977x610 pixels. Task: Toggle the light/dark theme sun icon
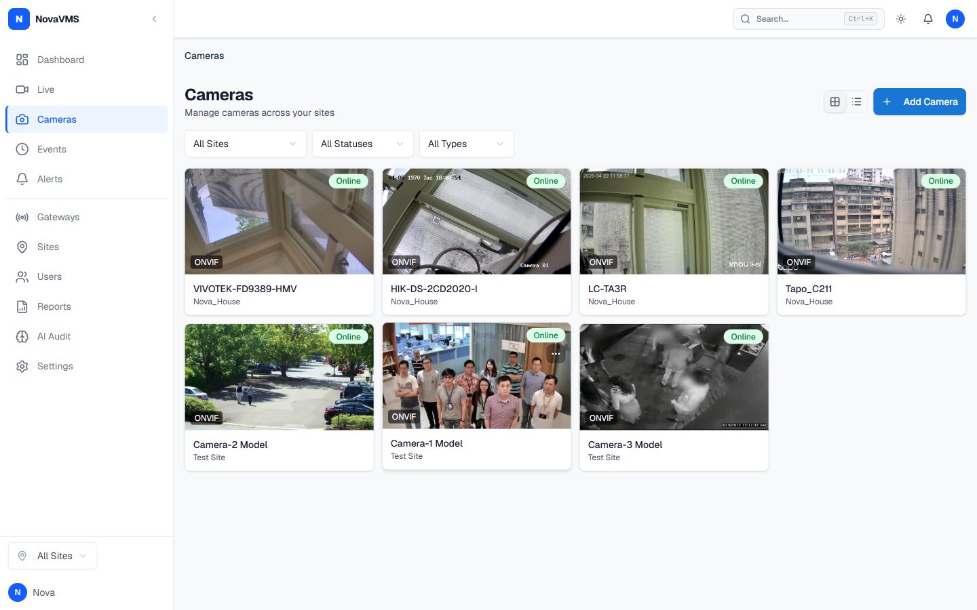(901, 19)
